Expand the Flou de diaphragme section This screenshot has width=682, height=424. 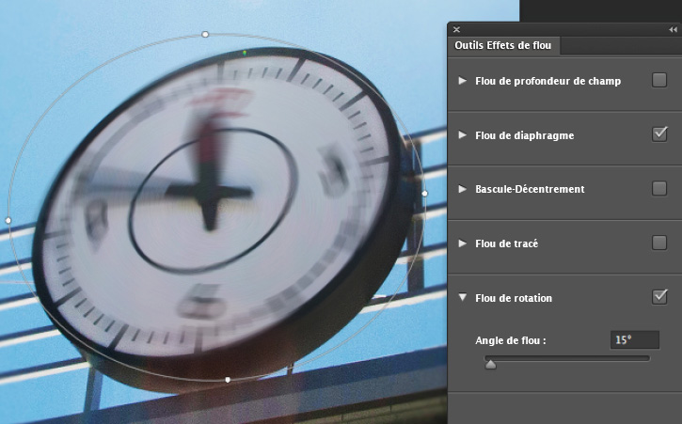tap(463, 135)
